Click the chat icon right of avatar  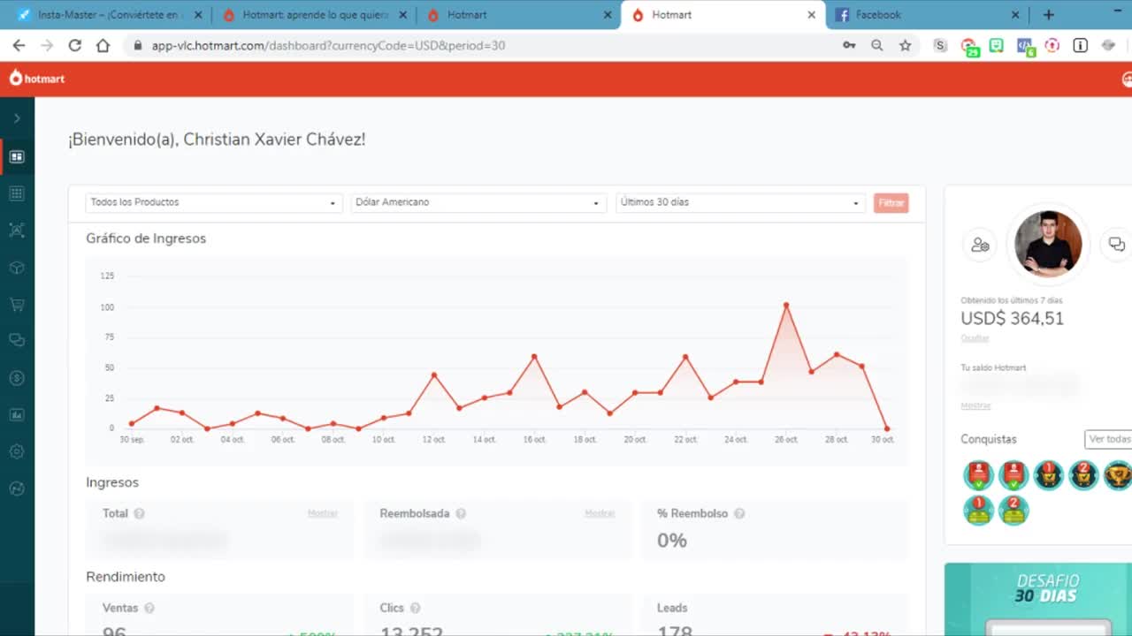[x=1116, y=245]
